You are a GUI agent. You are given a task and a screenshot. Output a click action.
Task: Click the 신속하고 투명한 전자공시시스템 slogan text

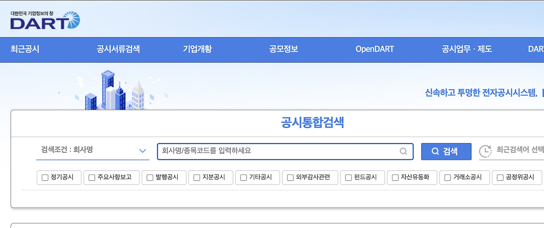[x=481, y=93]
